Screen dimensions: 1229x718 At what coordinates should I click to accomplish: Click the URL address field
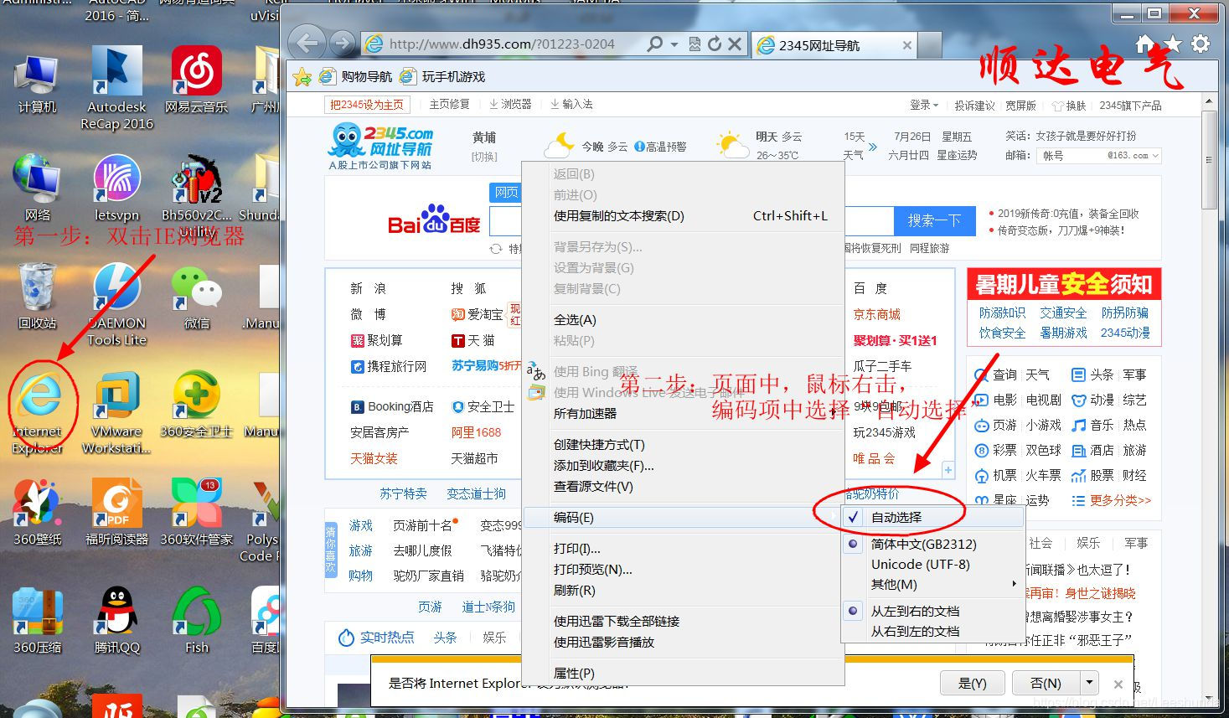pos(503,44)
